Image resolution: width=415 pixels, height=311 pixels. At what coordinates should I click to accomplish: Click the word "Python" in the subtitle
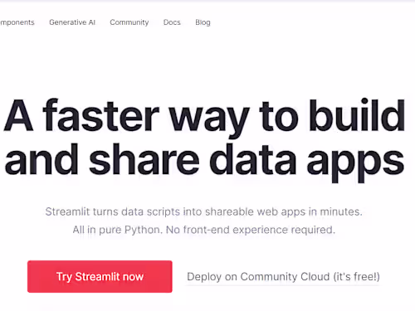pos(143,230)
